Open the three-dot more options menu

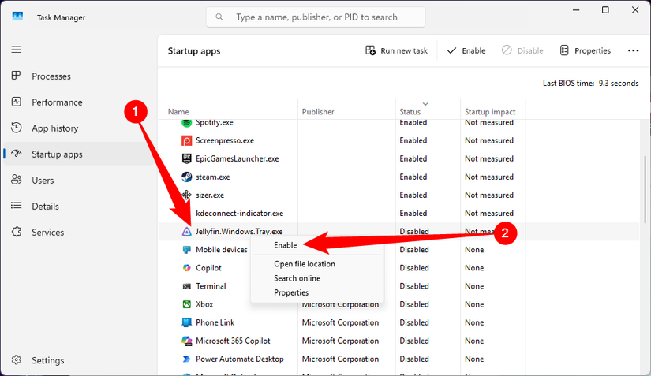633,50
